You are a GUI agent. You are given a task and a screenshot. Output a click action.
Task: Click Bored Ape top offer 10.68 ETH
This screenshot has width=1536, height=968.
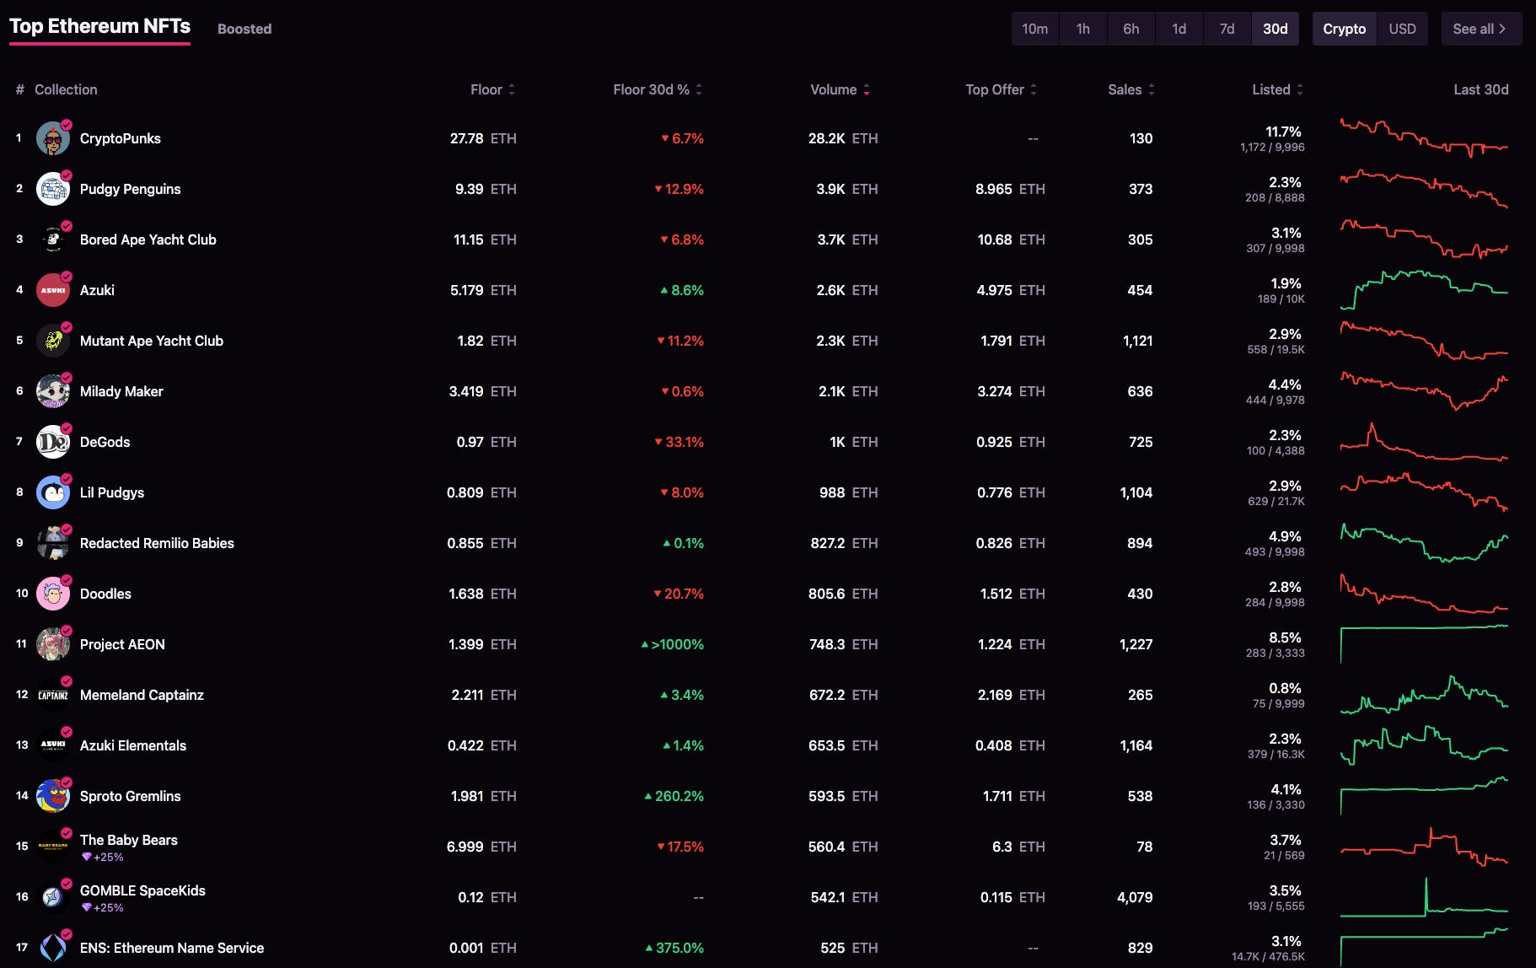click(x=1011, y=239)
